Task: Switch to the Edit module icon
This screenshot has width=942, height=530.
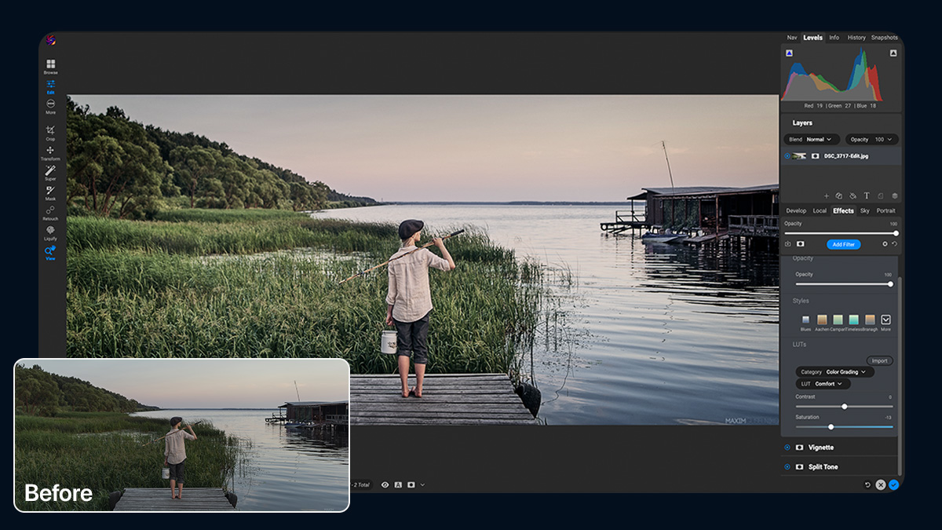Action: [50, 86]
